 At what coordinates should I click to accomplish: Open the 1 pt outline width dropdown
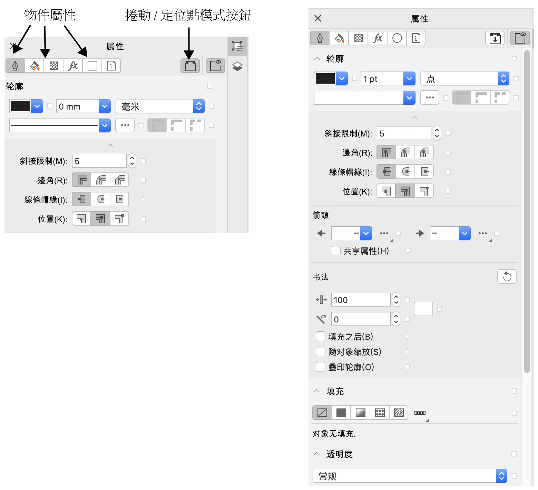(x=409, y=79)
